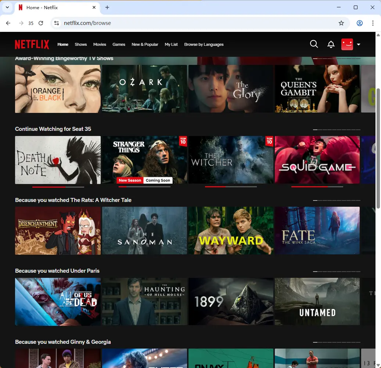Open the Chrome three-dot menu
381x368 pixels.
click(x=373, y=23)
